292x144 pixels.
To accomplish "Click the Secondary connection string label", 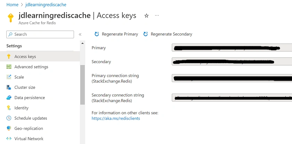I will [118, 98].
